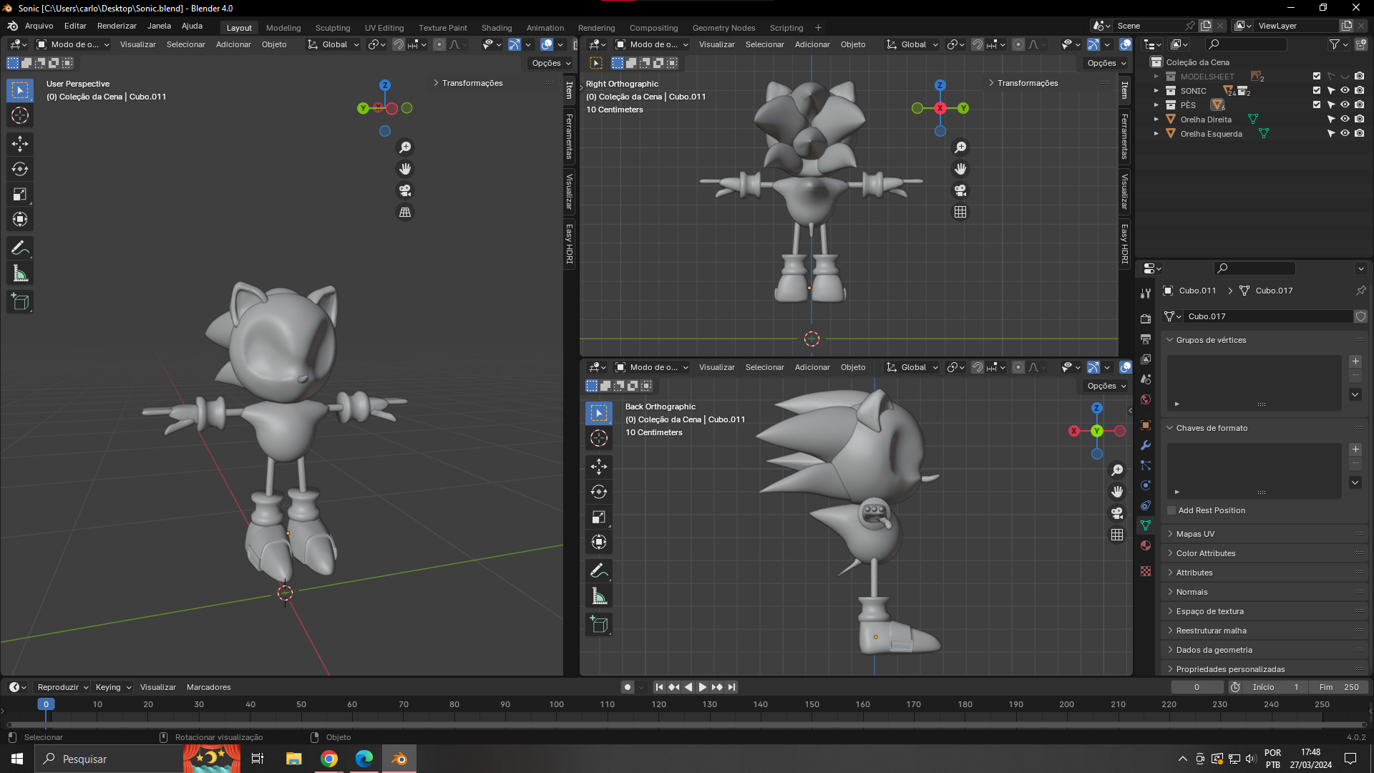The height and width of the screenshot is (773, 1374).
Task: Expand the Mapas UV panel
Action: click(1195, 534)
